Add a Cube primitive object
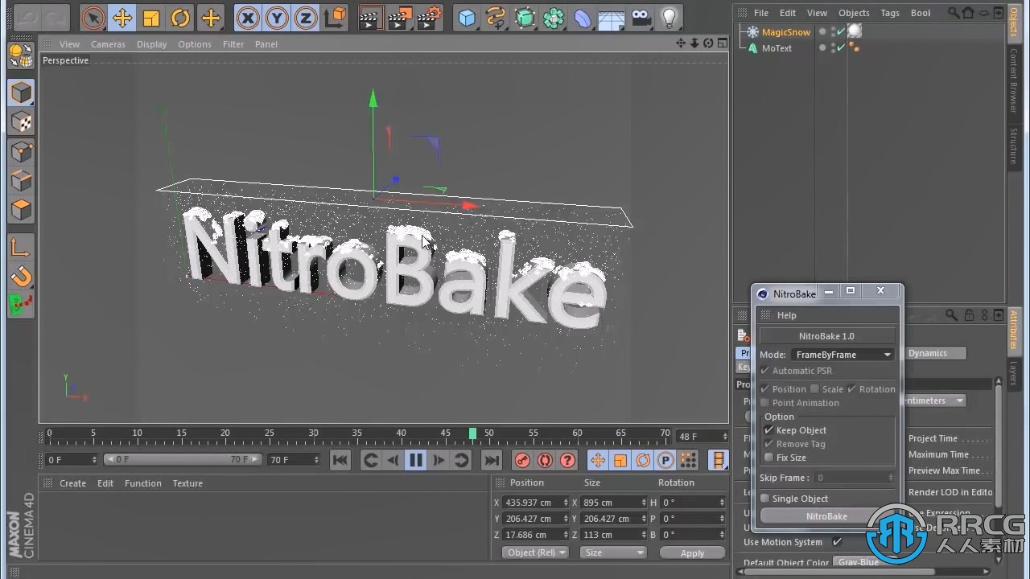The height and width of the screenshot is (579, 1030). [x=467, y=17]
